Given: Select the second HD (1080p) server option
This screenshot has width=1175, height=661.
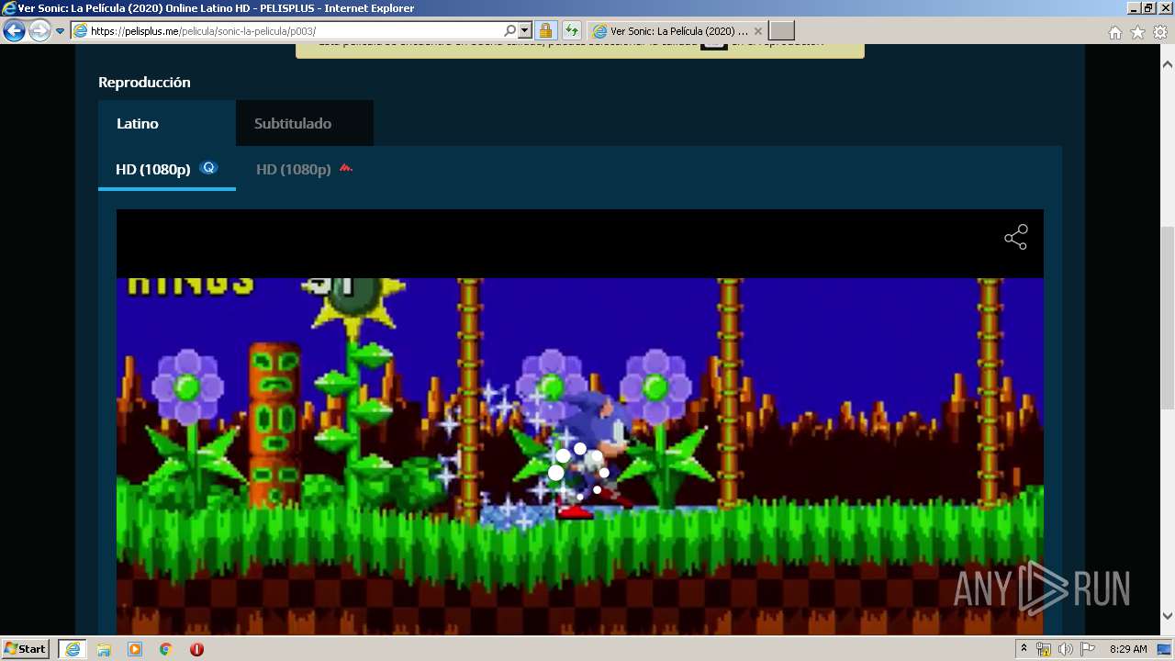Looking at the screenshot, I should pyautogui.click(x=304, y=169).
